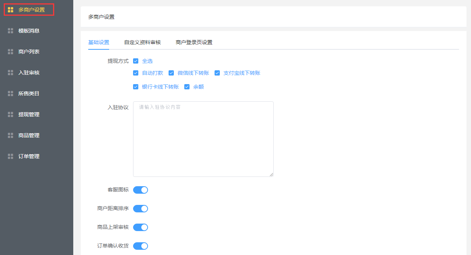Viewport: 471px width, 255px height.
Task: Switch to the 自定义资料审核 tab
Action: (x=142, y=42)
